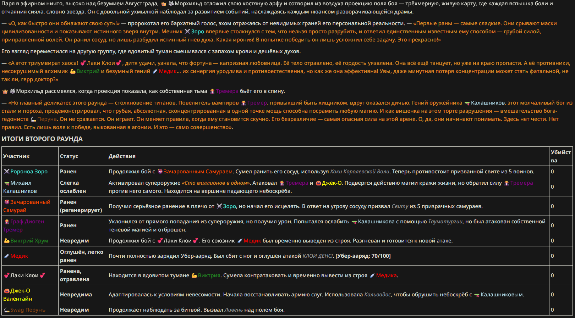Select the name Граф Диоген Тремер
This screenshot has height=318, width=575.
click(24, 225)
